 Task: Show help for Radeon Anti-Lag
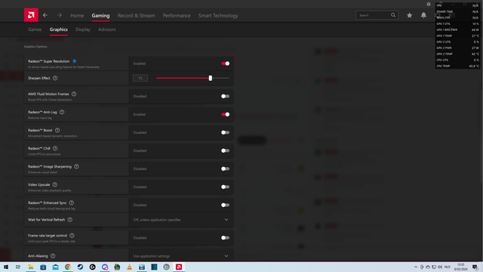click(62, 113)
